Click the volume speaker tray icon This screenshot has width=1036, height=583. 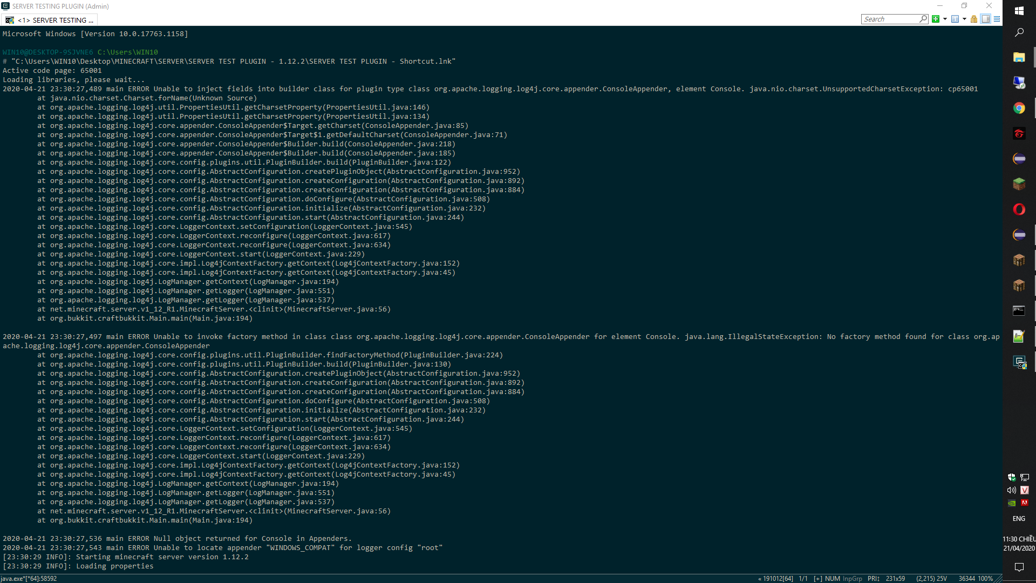[1012, 490]
